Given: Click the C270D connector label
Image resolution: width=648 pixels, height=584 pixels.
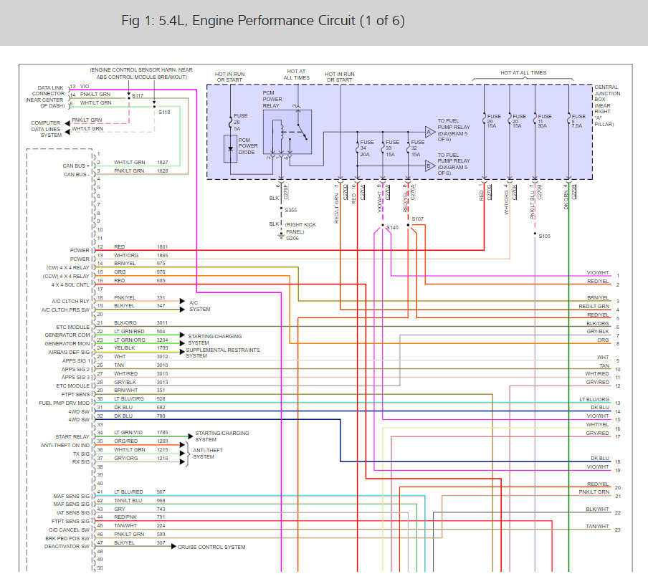Looking at the screenshot, I should pyautogui.click(x=346, y=192).
